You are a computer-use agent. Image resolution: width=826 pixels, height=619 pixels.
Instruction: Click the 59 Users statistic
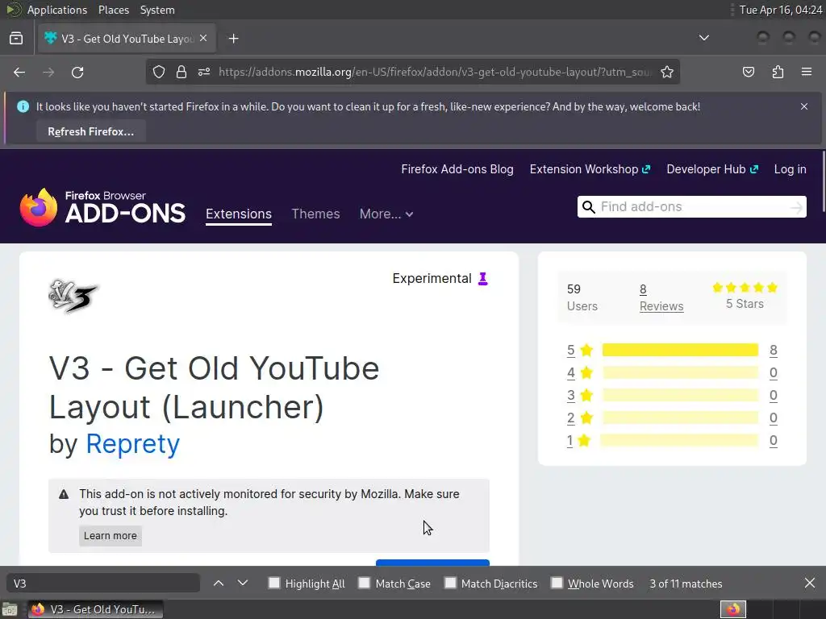(x=582, y=297)
